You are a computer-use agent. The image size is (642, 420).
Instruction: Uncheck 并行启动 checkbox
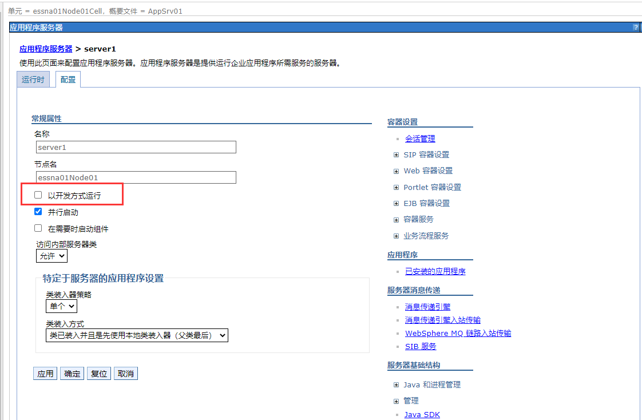[x=38, y=212]
